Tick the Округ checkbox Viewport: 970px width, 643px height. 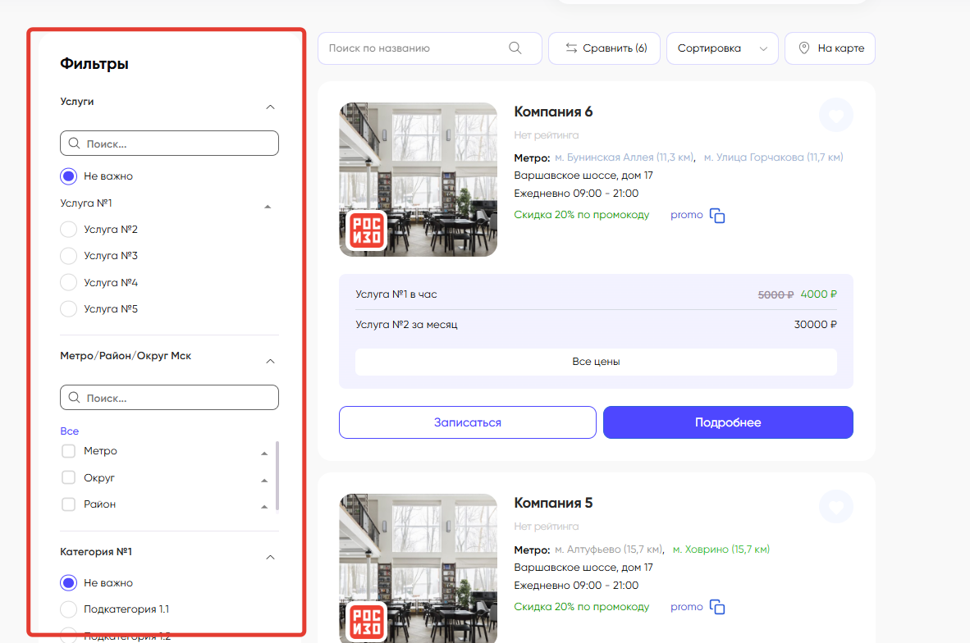pyautogui.click(x=69, y=477)
